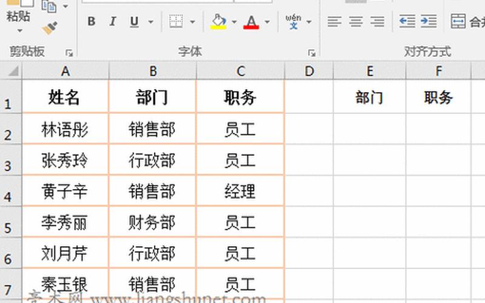Screen dimensions: 485x303
Task: Select column E header
Action: [x=370, y=71]
